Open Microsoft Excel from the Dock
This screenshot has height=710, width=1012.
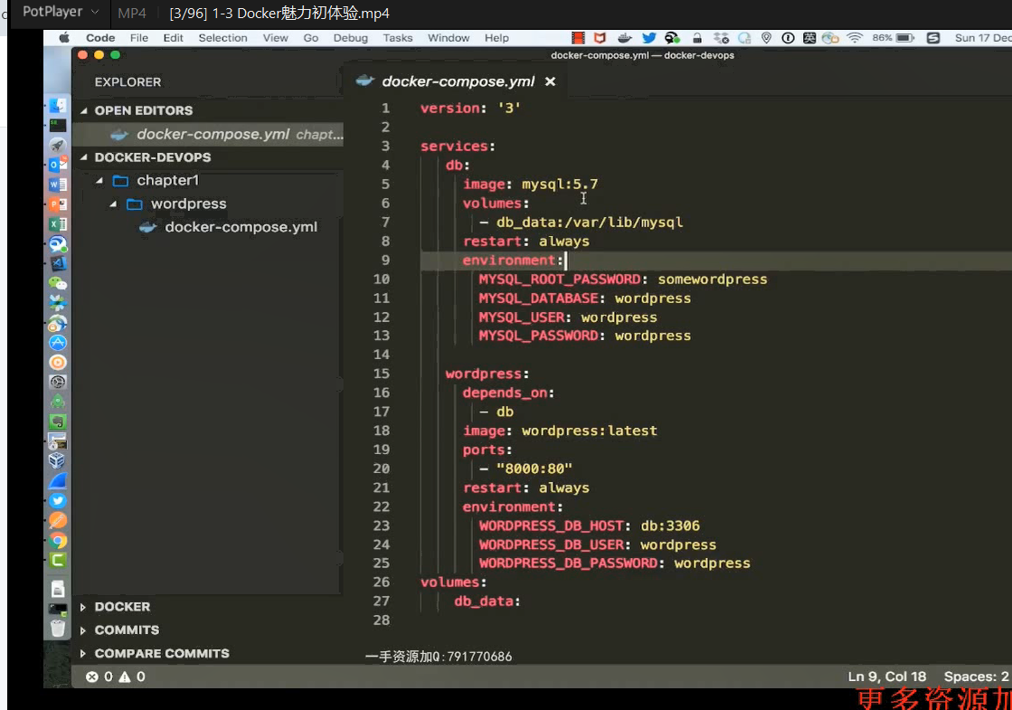58,224
